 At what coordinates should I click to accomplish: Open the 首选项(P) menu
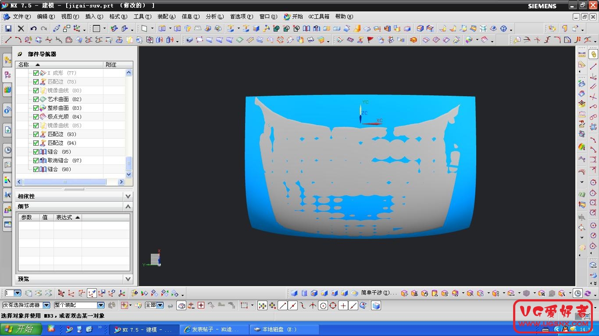coord(242,17)
